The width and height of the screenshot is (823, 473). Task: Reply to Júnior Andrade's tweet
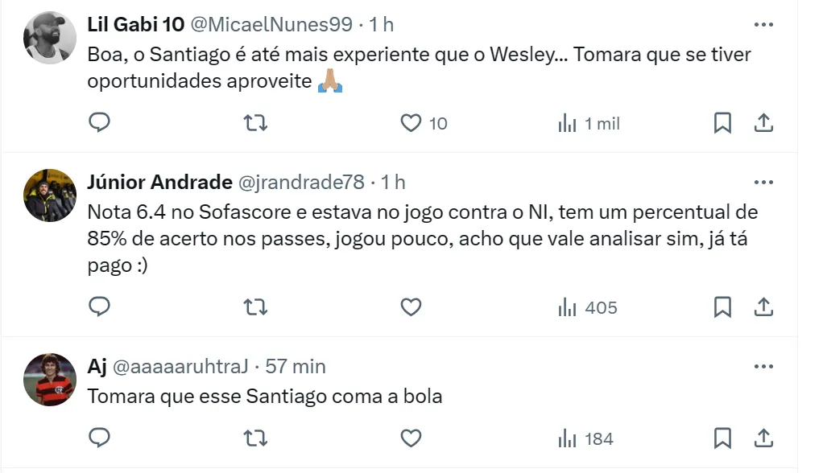coord(99,306)
